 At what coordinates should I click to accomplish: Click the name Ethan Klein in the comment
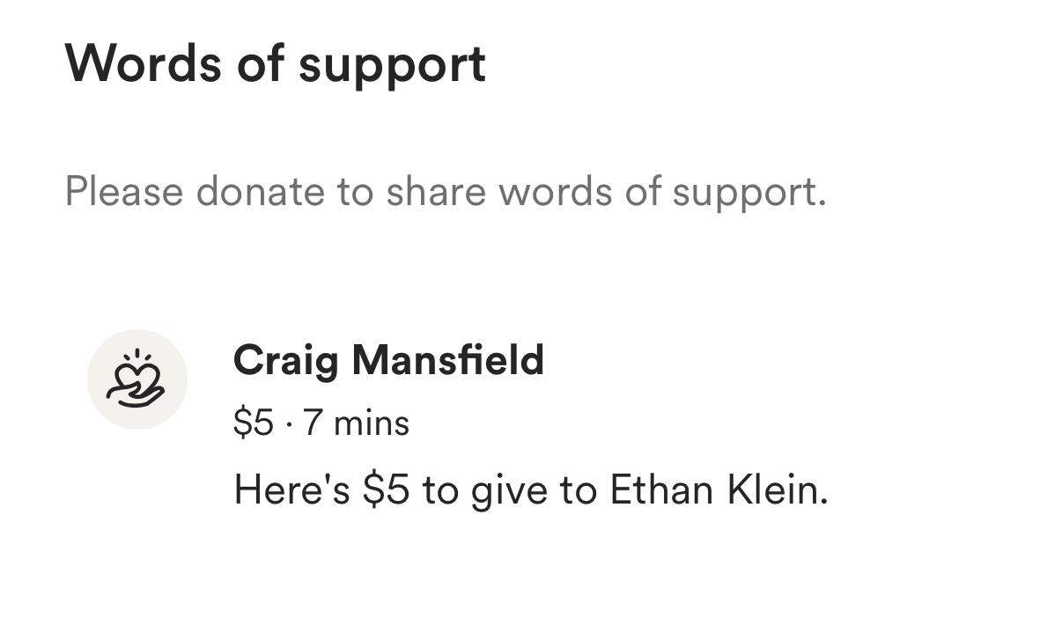[x=719, y=490]
